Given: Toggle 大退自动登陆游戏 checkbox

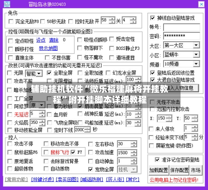Looking at the screenshot, I should 153,80.
